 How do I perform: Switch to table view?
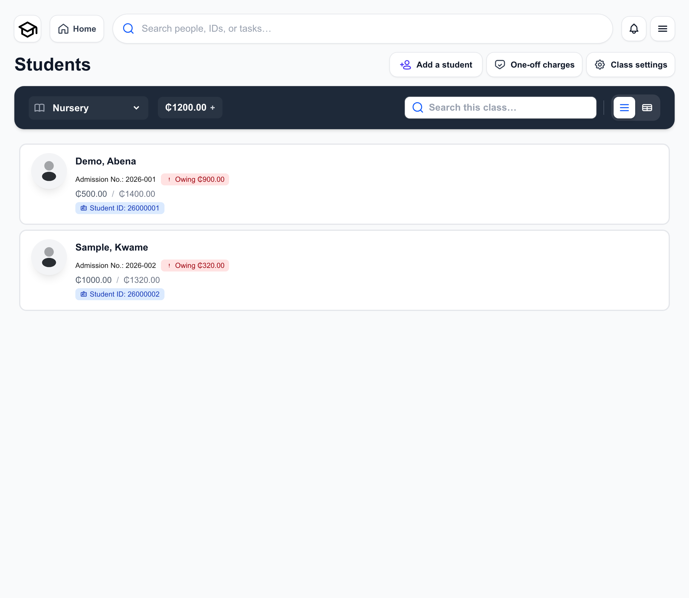(x=647, y=108)
